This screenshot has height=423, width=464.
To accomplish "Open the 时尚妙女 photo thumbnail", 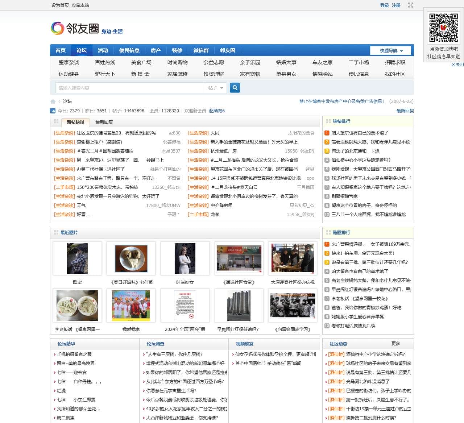I will [185, 258].
